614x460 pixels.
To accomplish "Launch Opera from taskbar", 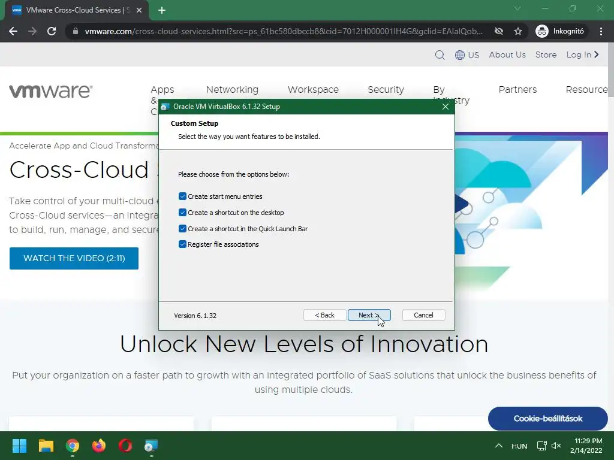I will coord(125,446).
